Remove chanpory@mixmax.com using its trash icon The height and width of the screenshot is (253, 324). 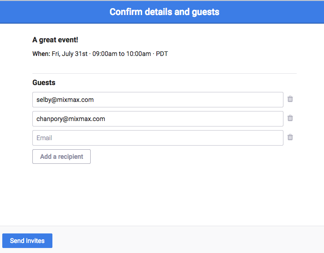tap(290, 118)
